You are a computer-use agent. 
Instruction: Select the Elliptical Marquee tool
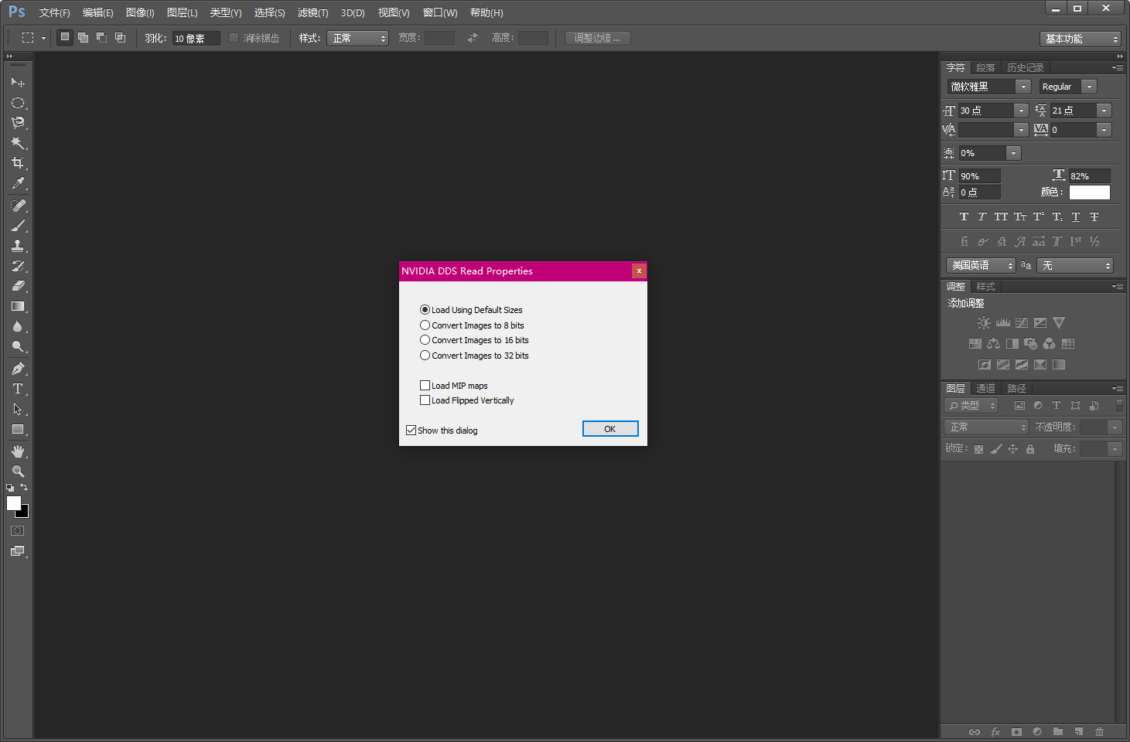pos(18,103)
